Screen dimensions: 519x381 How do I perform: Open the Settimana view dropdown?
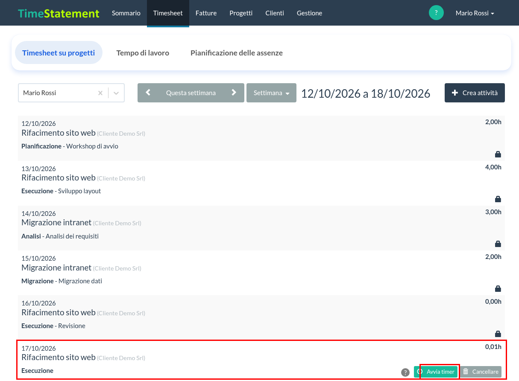click(271, 93)
